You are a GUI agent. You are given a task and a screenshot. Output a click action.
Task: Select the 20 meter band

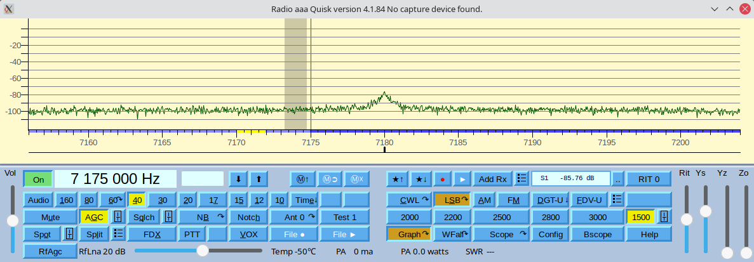click(188, 200)
